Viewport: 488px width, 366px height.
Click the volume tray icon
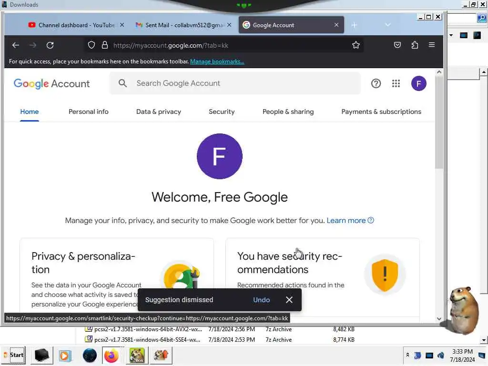(x=441, y=355)
